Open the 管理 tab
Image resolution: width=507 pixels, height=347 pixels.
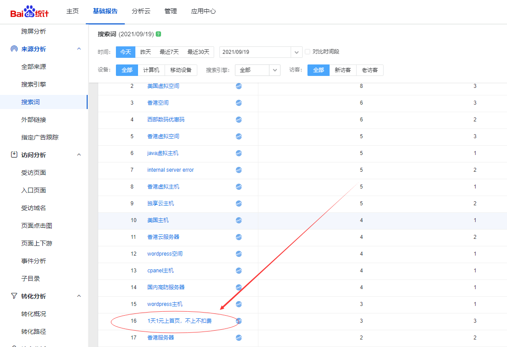coord(171,11)
